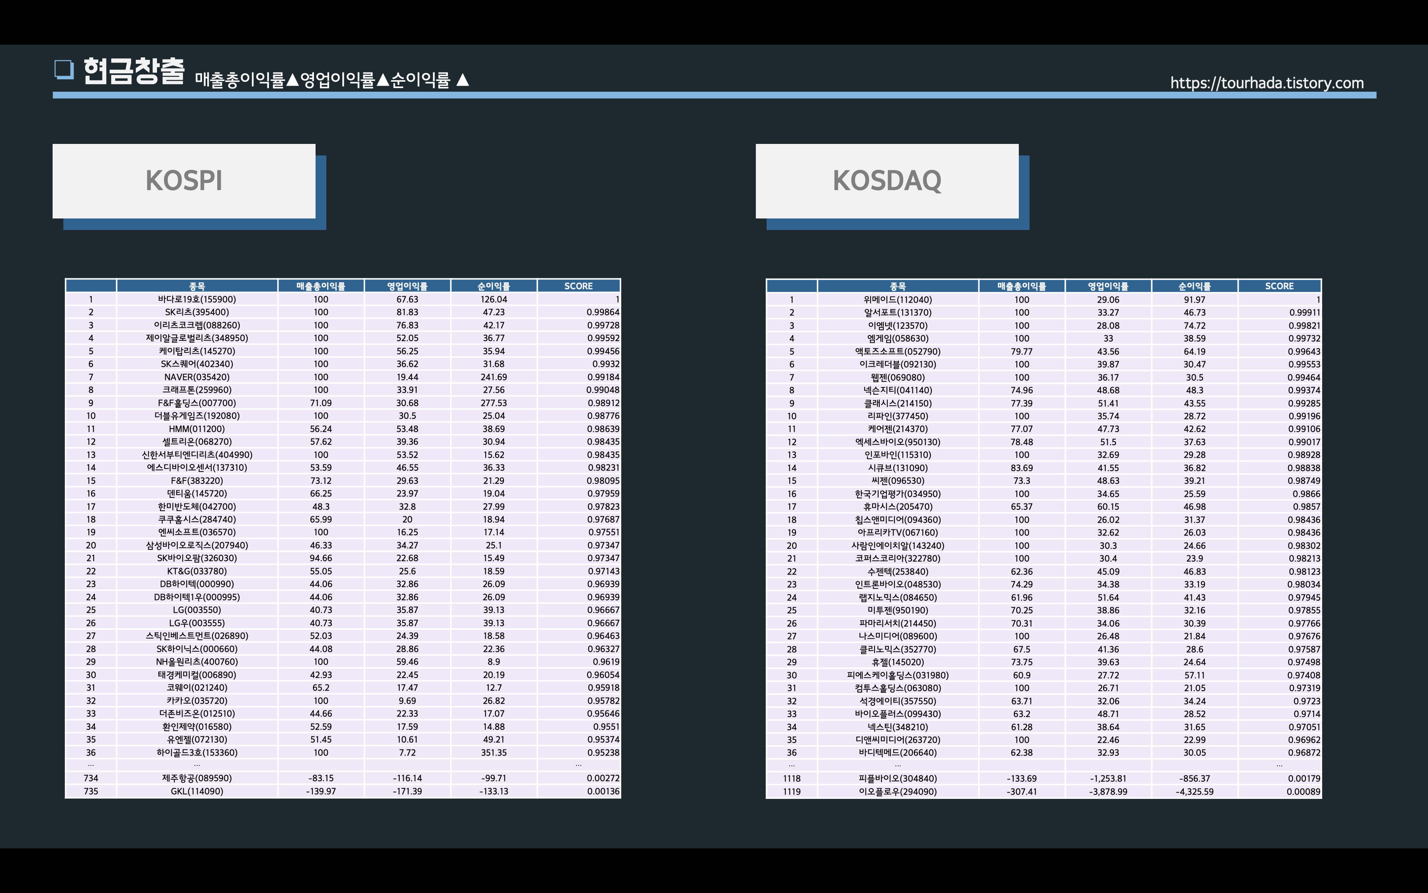Click the HMM(011200) stock cell
Viewport: 1428px width, 893px height.
[196, 429]
